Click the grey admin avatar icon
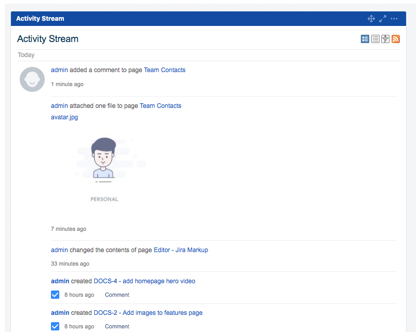Screen dimensions: 416x332 (x=32, y=79)
